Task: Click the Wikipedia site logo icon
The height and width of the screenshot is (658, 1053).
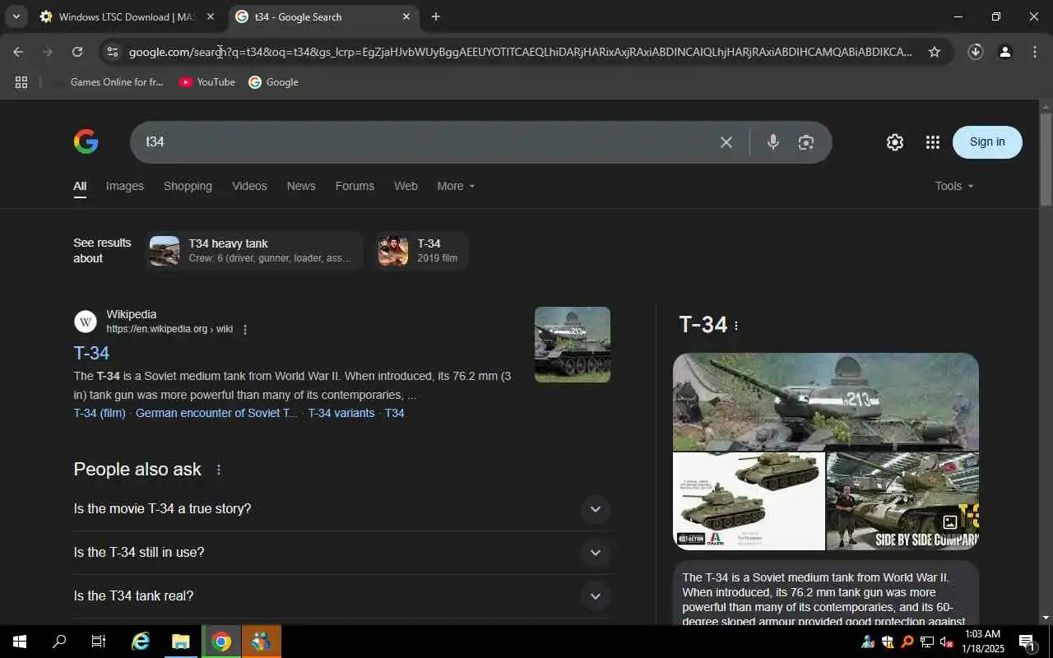Action: (86, 322)
